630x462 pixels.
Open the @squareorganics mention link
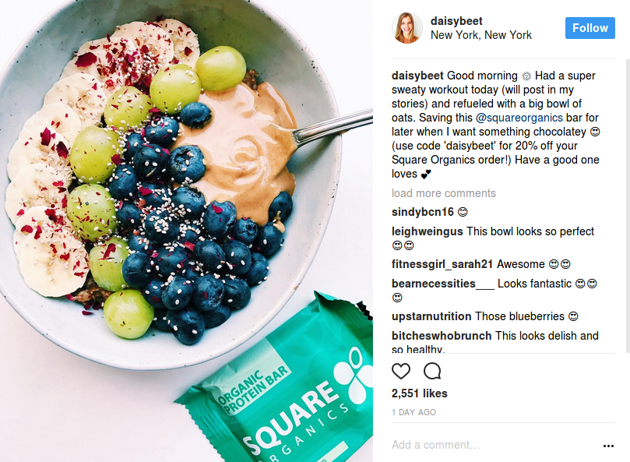pyautogui.click(x=519, y=118)
